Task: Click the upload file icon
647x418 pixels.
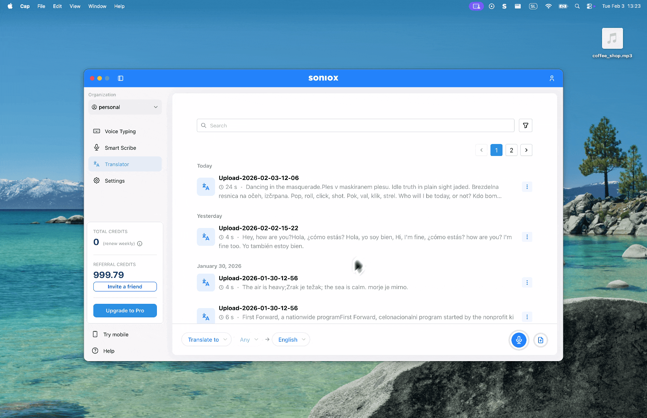Action: (x=540, y=340)
